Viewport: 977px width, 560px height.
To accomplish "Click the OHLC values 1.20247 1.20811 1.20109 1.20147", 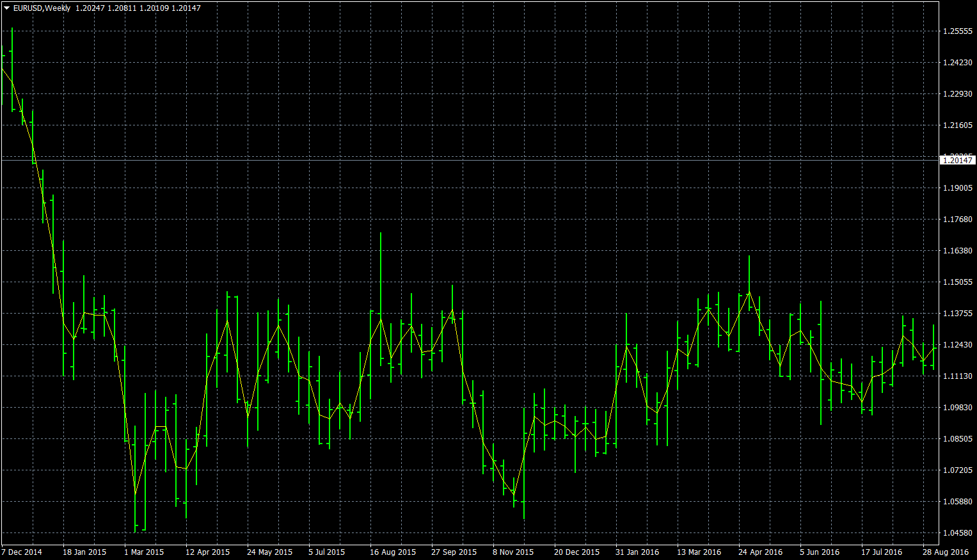I will pyautogui.click(x=138, y=8).
